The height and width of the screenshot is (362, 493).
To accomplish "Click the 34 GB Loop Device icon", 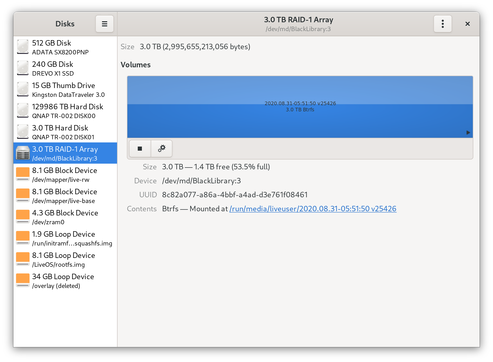I will coord(23,280).
